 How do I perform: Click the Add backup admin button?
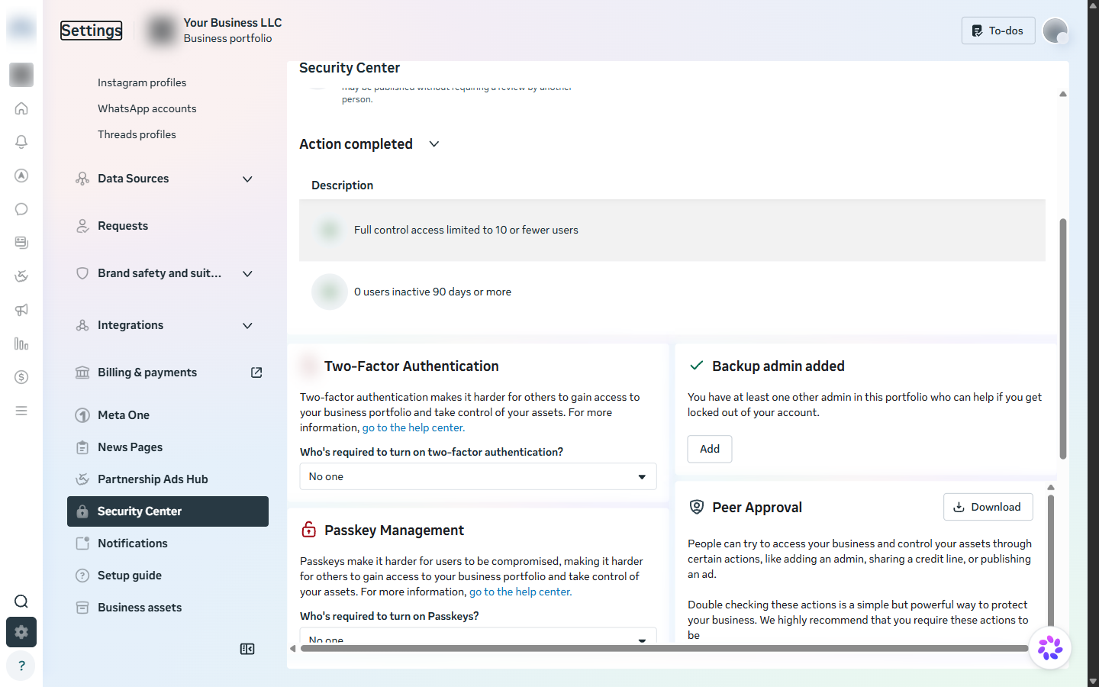coord(710,449)
